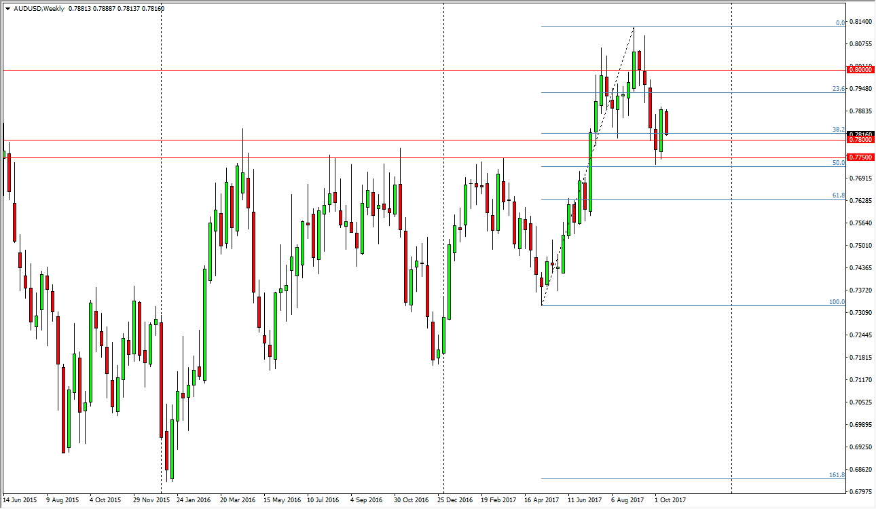This screenshot has width=876, height=509.
Task: Click the Fibonacci 0.0 level label
Action: tap(840, 23)
